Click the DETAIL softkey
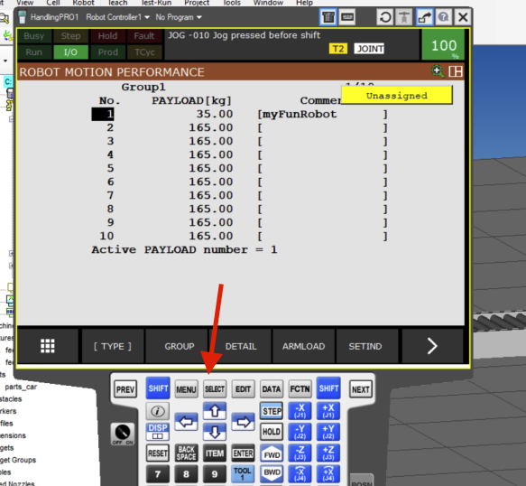The height and width of the screenshot is (486, 526). (241, 346)
